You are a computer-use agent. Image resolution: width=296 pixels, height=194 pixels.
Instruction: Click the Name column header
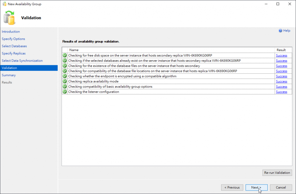point(74,50)
